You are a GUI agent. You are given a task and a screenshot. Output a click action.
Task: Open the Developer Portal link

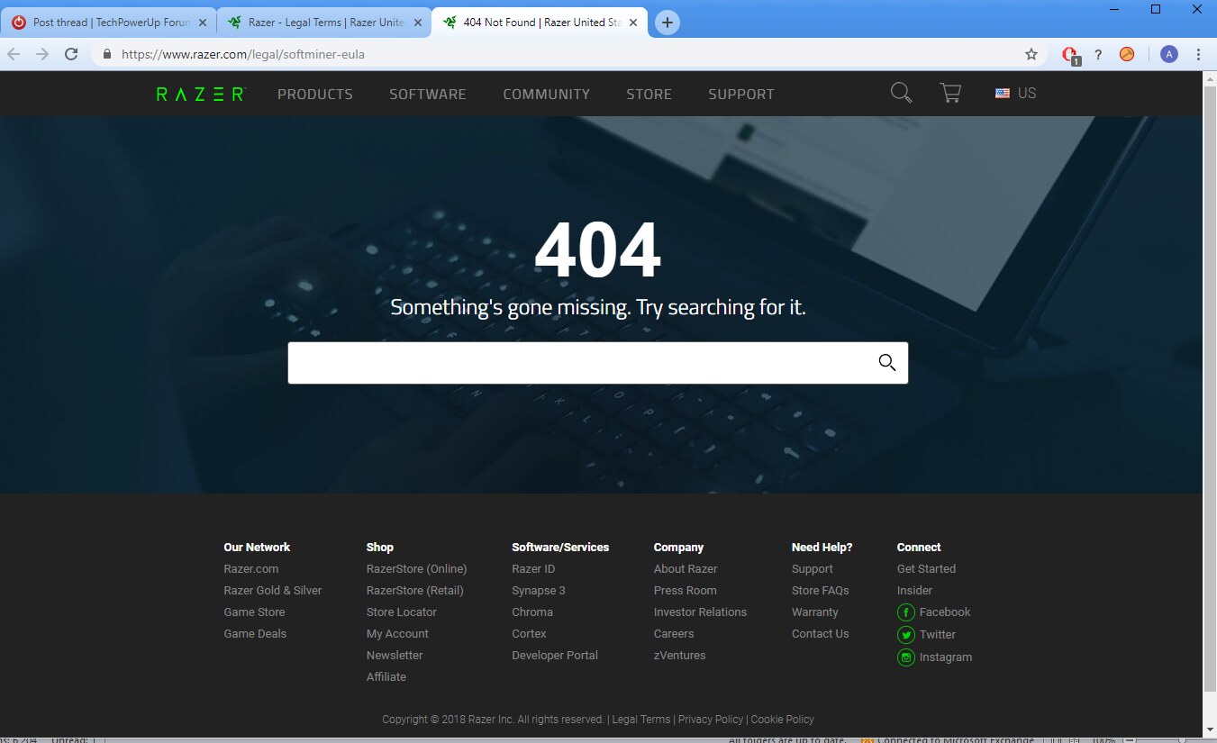coord(555,656)
